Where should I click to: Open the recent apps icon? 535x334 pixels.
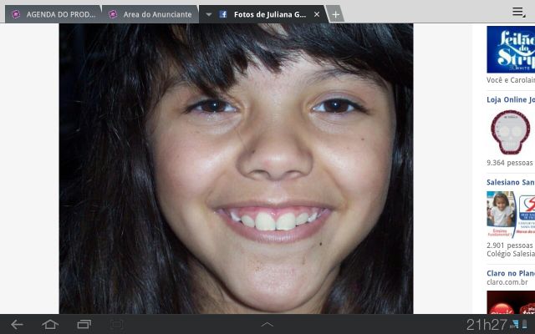(84, 324)
